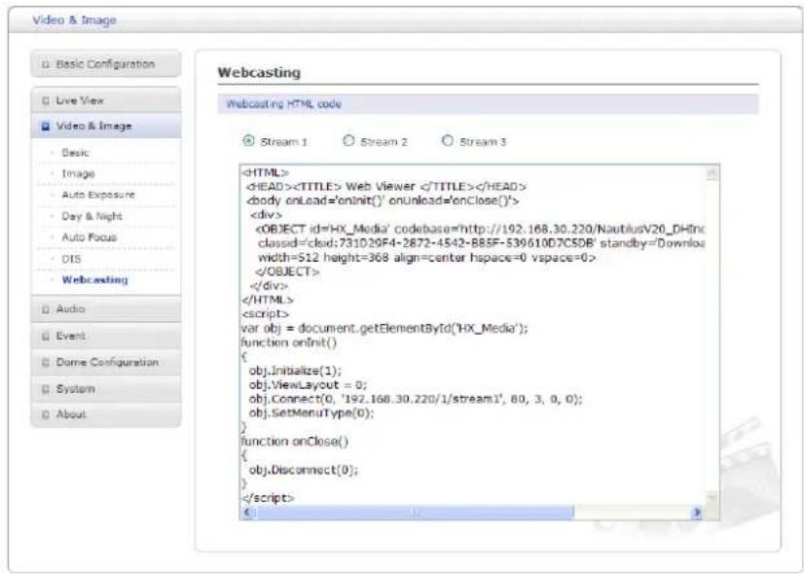Expand the Live View section
Image resolution: width=804 pixels, height=574 pixels.
click(x=106, y=100)
